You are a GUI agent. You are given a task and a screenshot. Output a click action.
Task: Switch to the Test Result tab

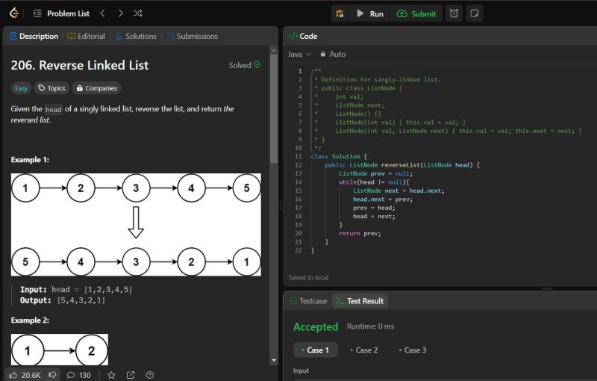(360, 301)
